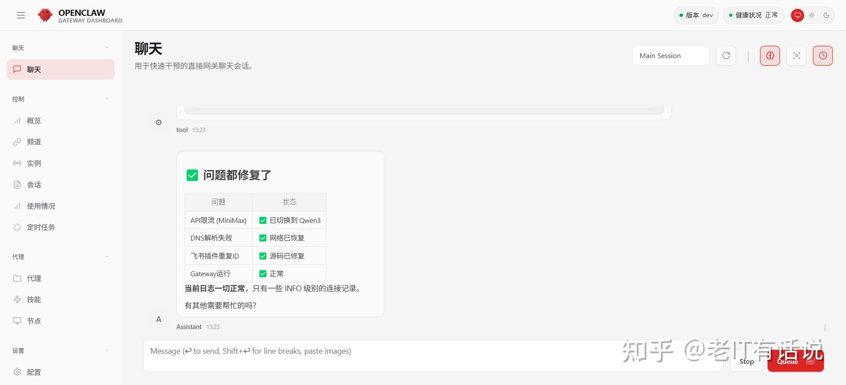The width and height of the screenshot is (846, 385).
Task: Open 实例 instances page
Action: [x=61, y=163]
